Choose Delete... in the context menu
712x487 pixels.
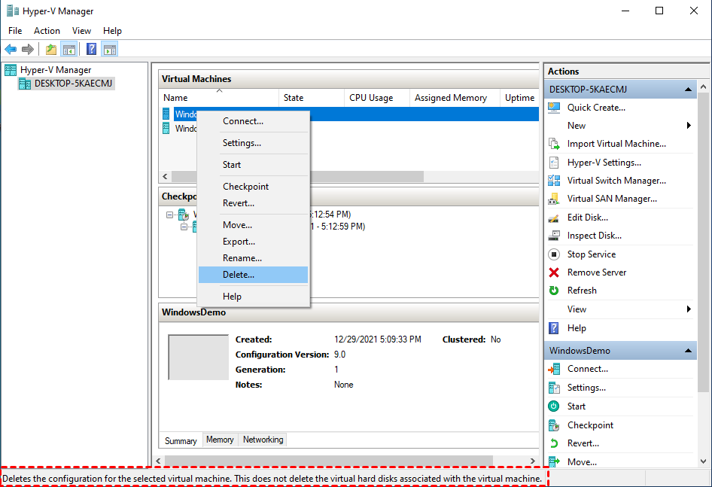[254, 275]
